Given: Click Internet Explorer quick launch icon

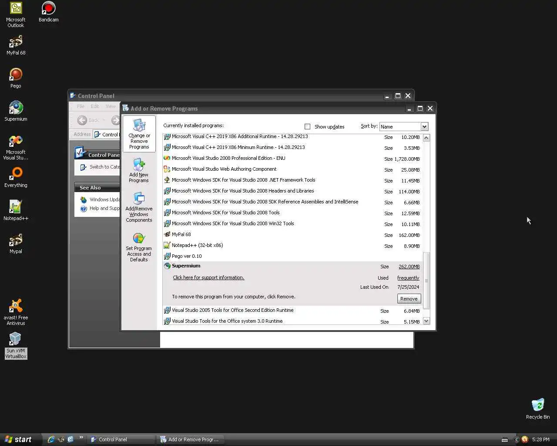Looking at the screenshot, I should pos(51,439).
